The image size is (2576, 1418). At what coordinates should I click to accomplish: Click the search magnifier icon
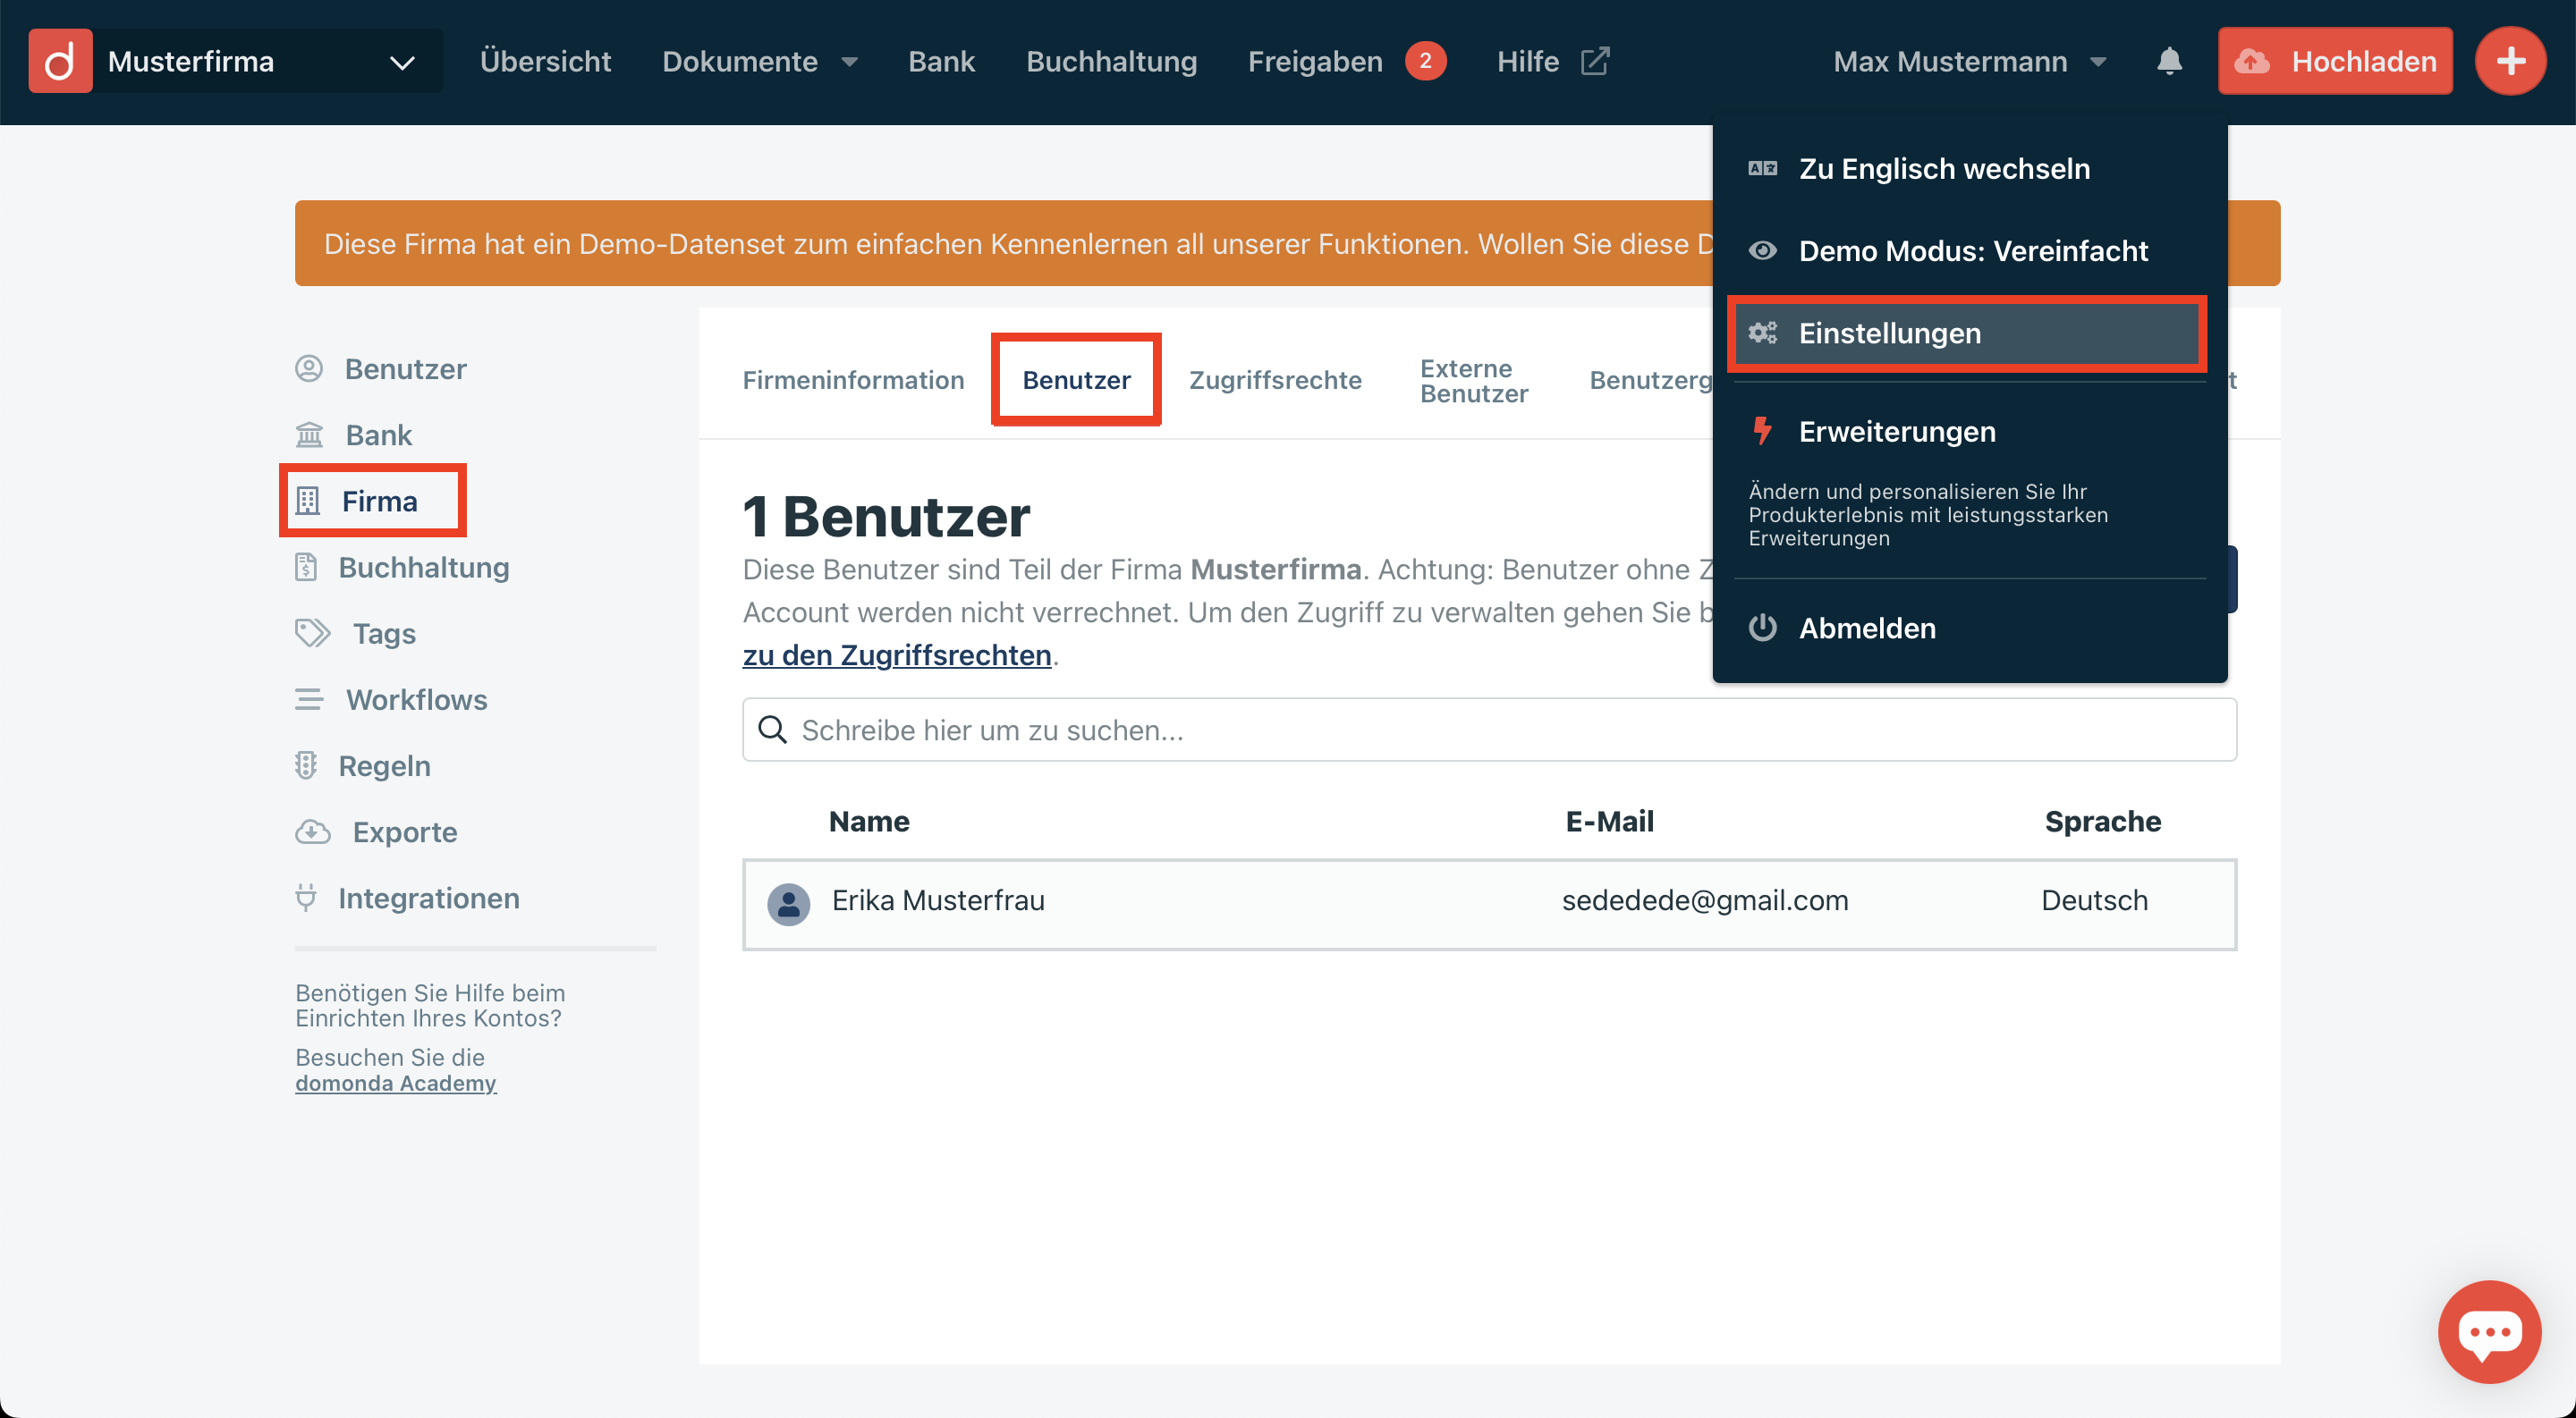[x=772, y=730]
